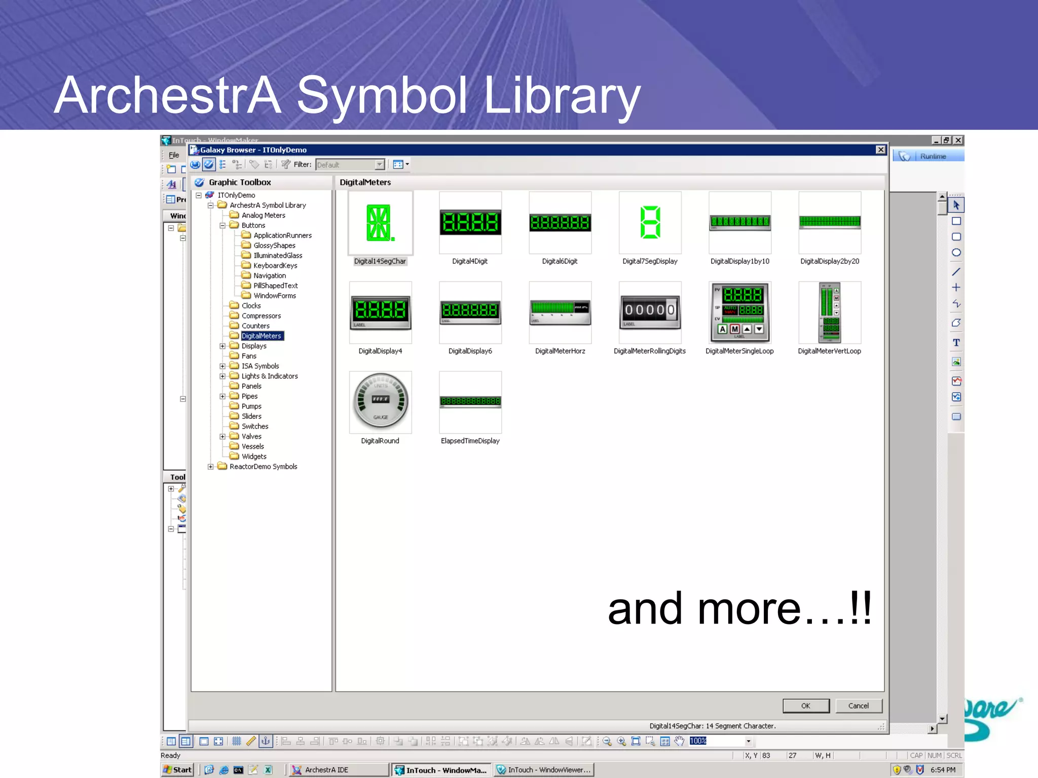Launch Internet Explorer from quick launch
The height and width of the screenshot is (778, 1038).
224,770
